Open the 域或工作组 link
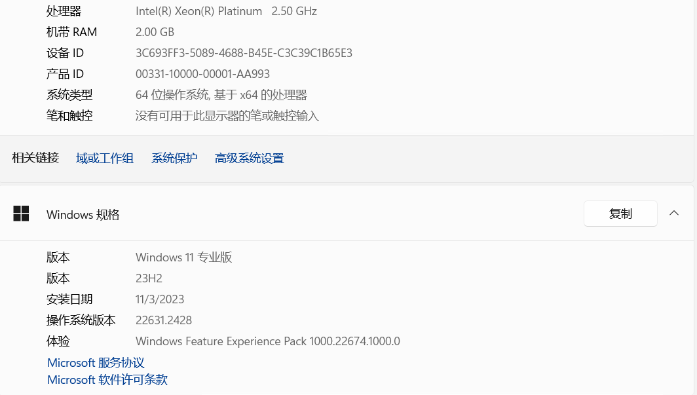The width and height of the screenshot is (697, 395). pos(104,158)
